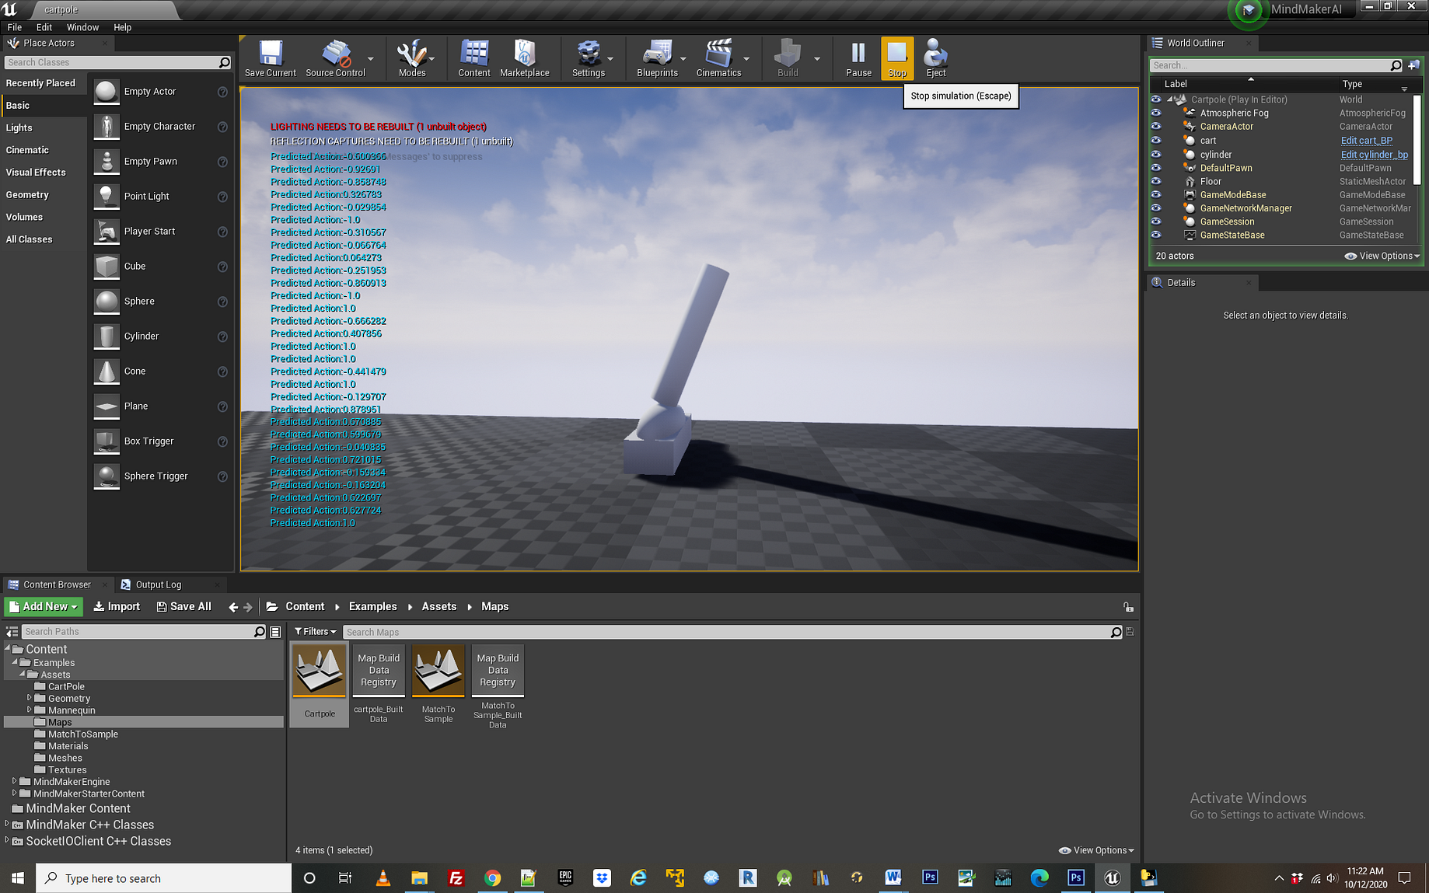Image resolution: width=1429 pixels, height=893 pixels.
Task: Click the Save Current toolbar icon
Action: [270, 58]
